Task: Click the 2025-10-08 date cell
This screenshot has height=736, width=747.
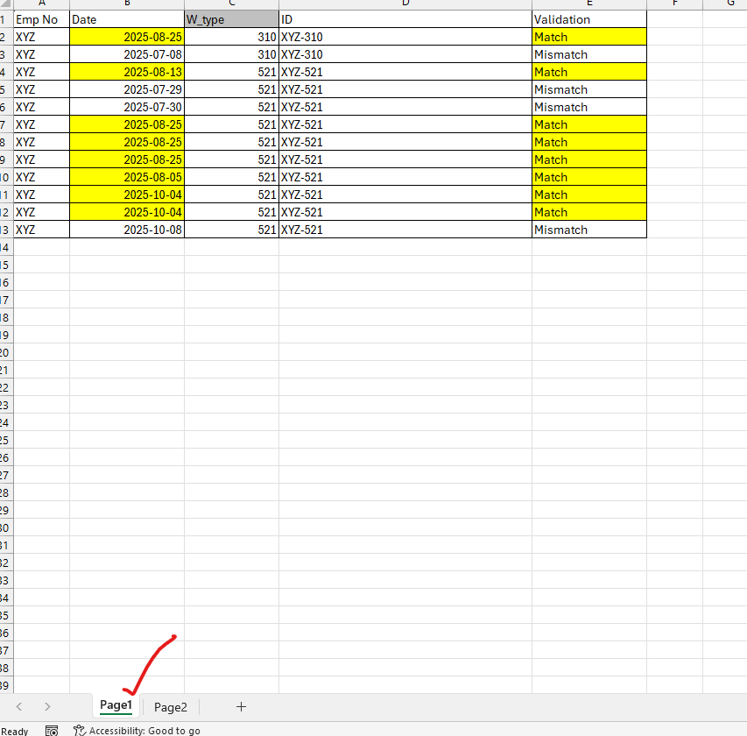Action: pos(127,230)
